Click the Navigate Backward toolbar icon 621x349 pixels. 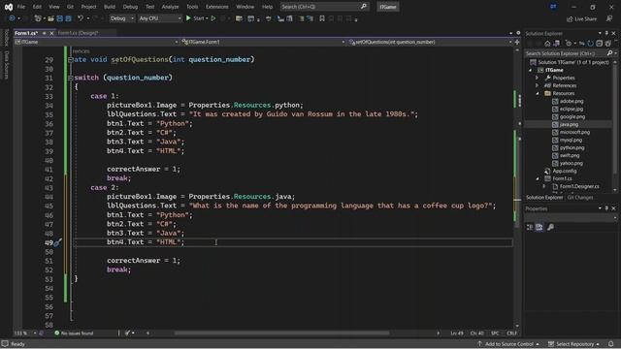pos(12,18)
